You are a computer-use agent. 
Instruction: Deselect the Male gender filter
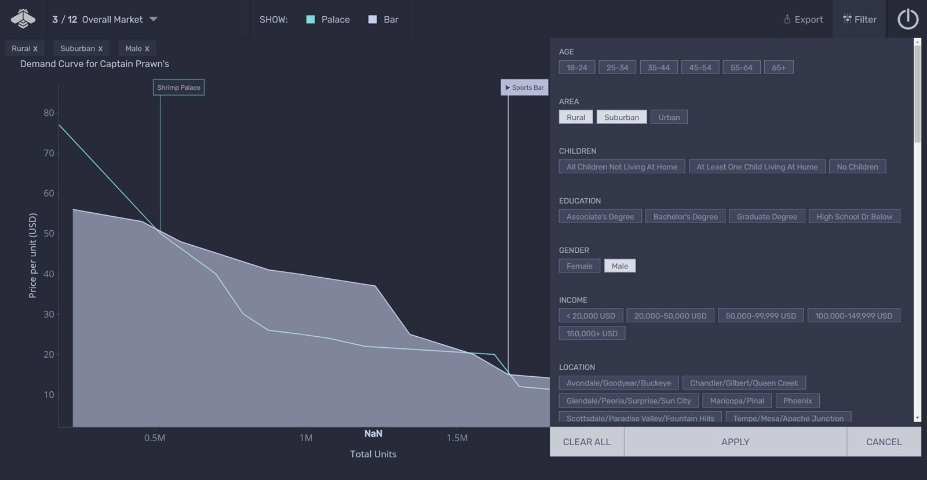click(x=620, y=266)
